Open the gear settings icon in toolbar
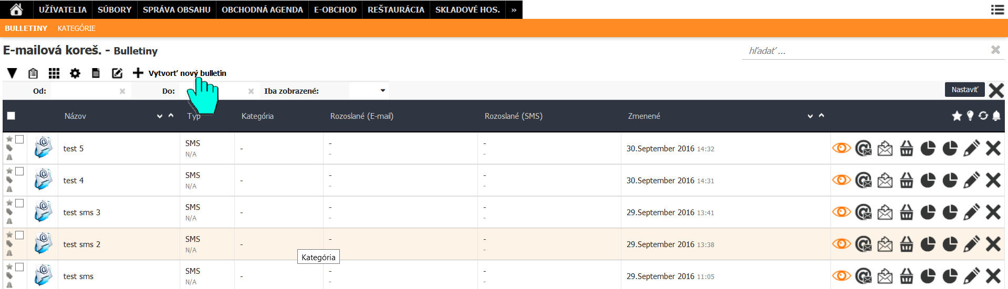 [75, 73]
